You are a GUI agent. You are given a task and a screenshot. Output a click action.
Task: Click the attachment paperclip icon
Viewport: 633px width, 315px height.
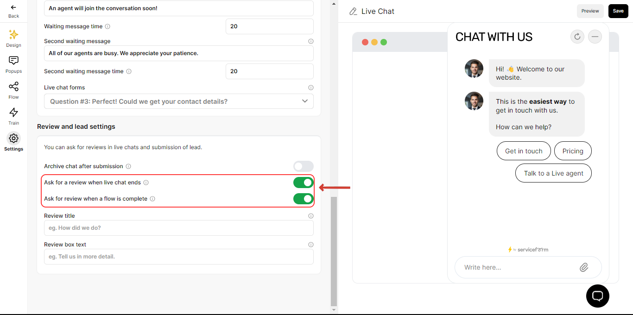coord(584,267)
